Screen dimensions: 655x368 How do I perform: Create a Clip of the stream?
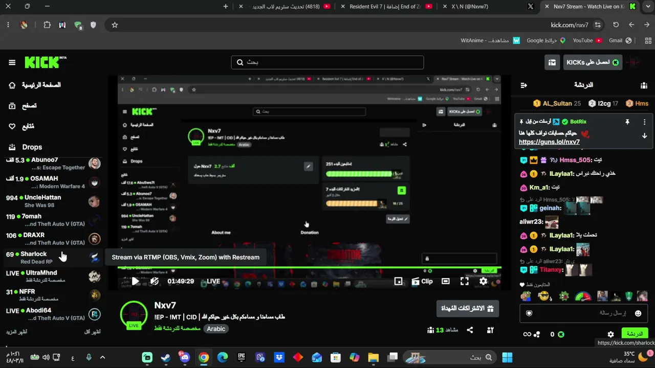(422, 281)
